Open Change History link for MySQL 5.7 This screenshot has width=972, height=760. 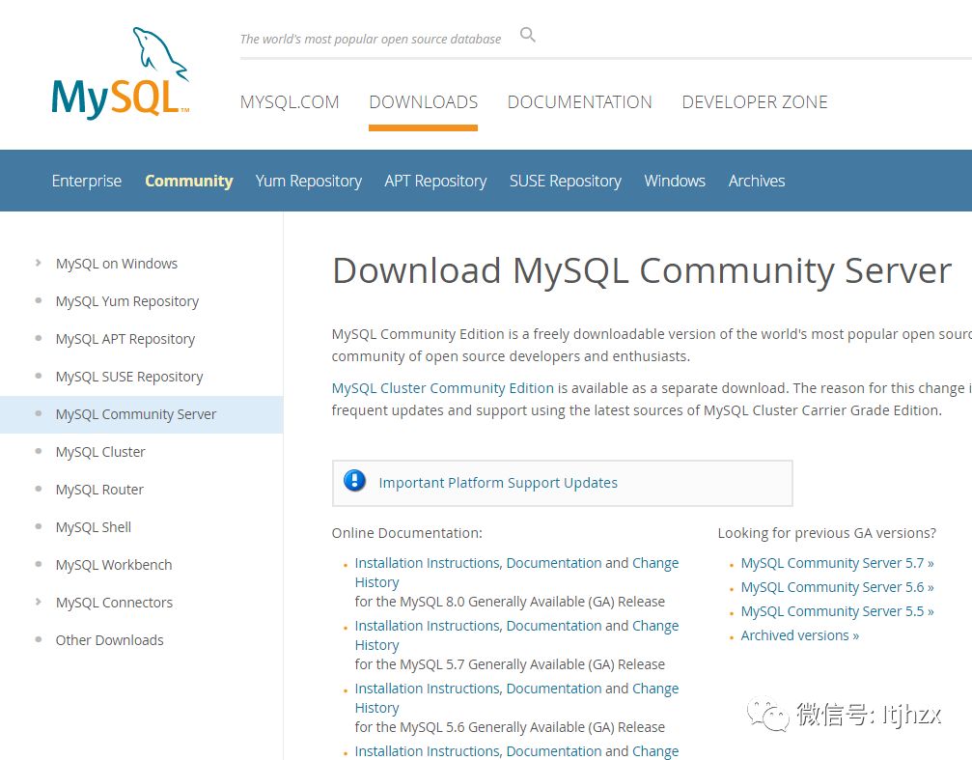pyautogui.click(x=655, y=626)
